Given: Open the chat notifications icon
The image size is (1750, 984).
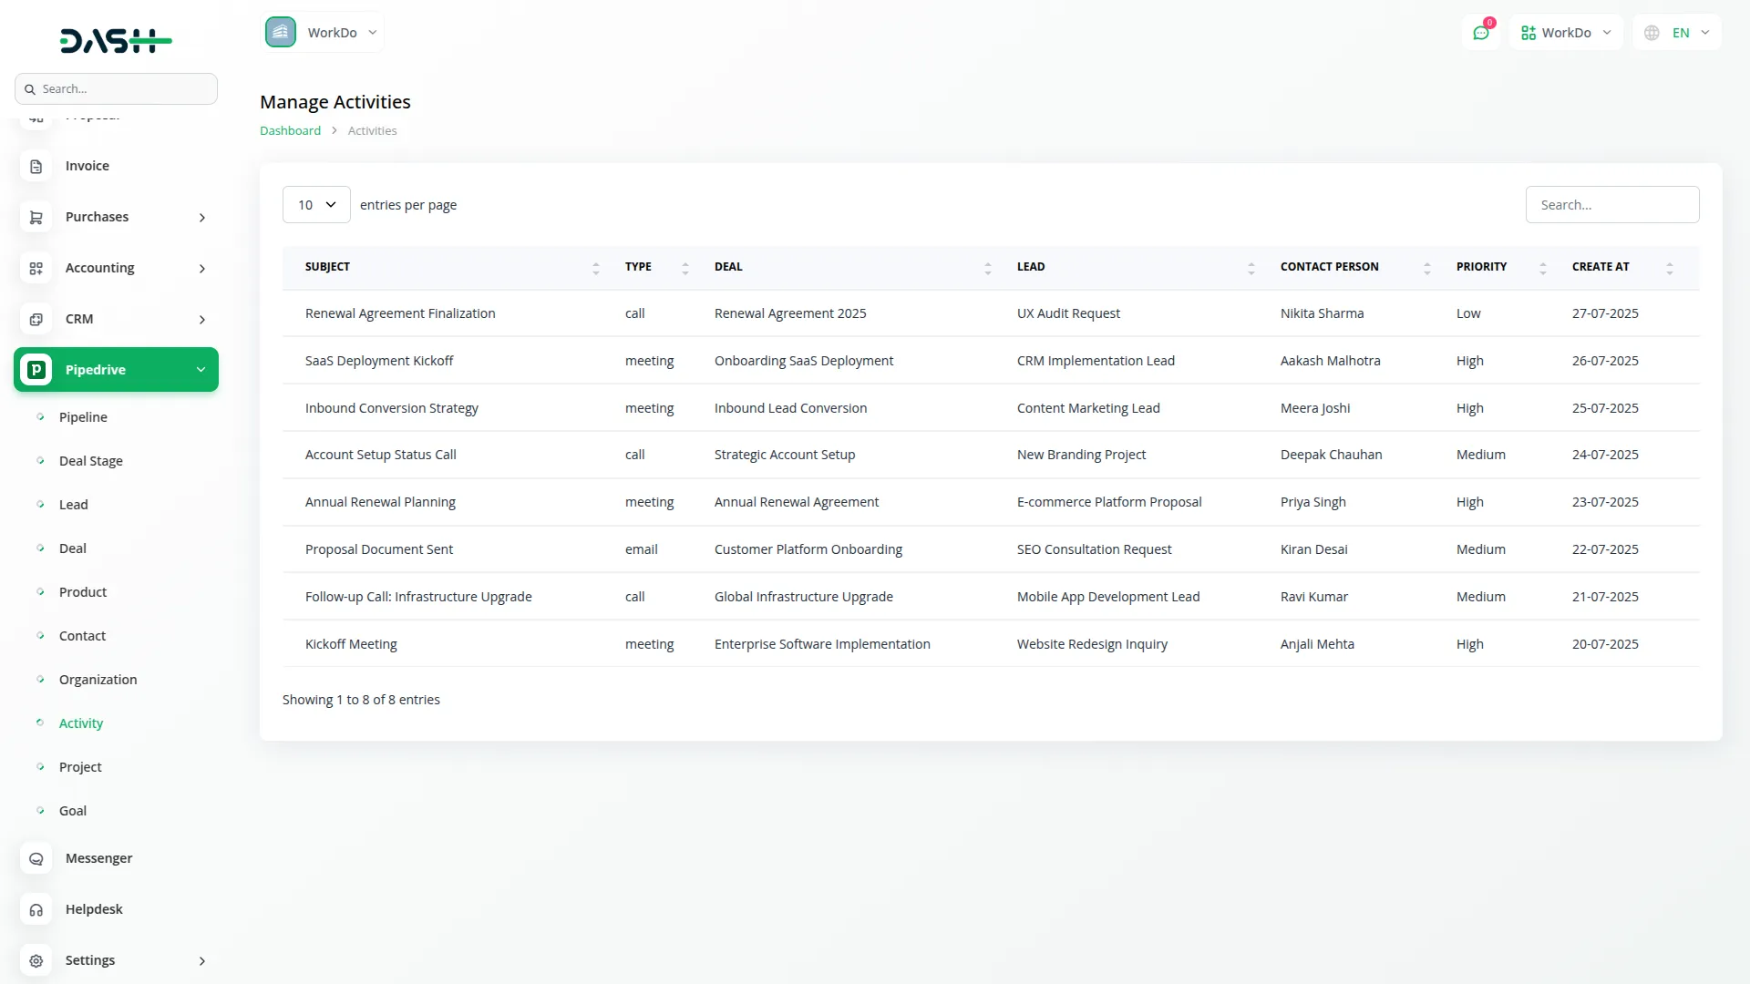Looking at the screenshot, I should tap(1481, 32).
